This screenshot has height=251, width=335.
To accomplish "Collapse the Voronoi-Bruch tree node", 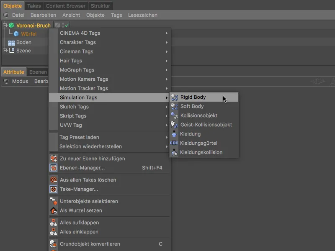I will (5, 26).
